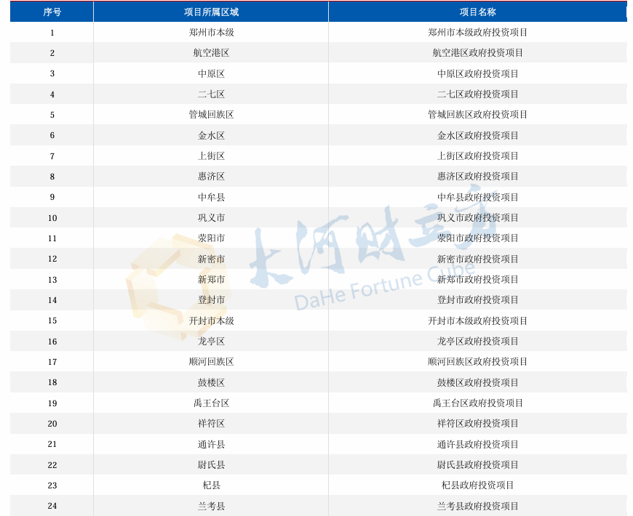Click the 禹王台区政府投资项目 project cell
Viewport: 633px width, 516px height.
click(477, 403)
